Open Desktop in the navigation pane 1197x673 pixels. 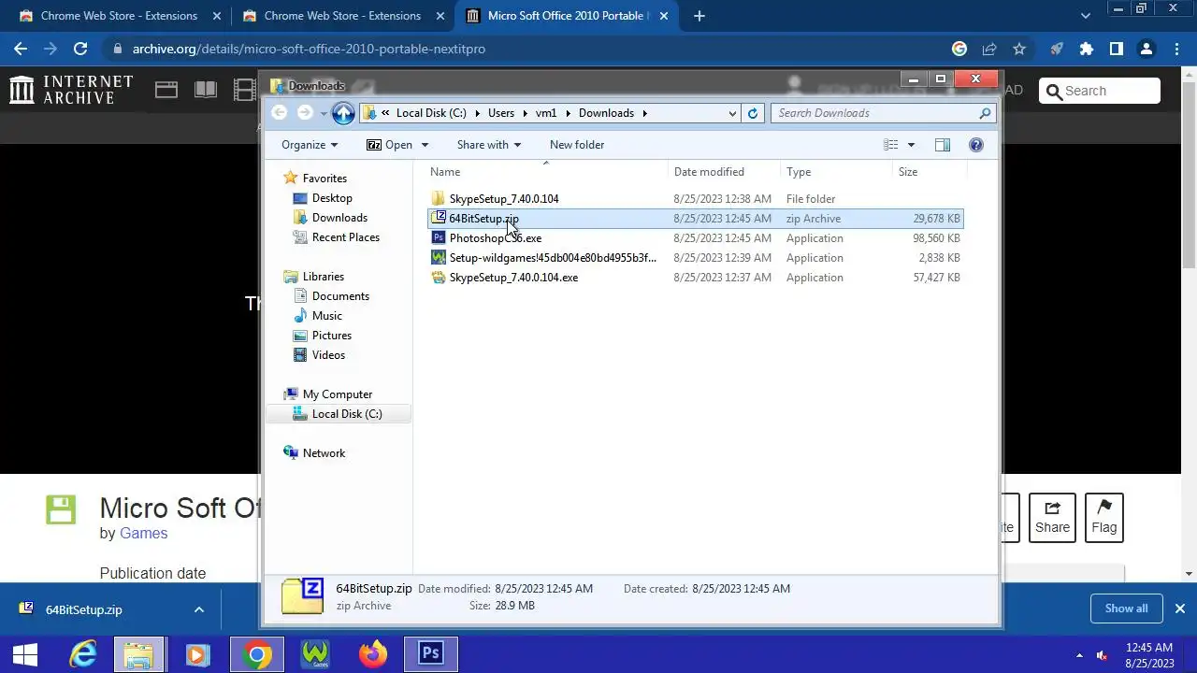[332, 198]
